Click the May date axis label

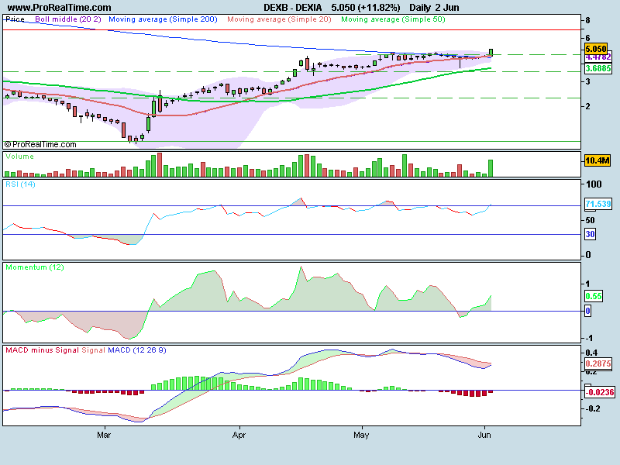point(361,435)
